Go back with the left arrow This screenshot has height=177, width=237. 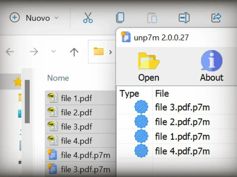[x=10, y=52]
